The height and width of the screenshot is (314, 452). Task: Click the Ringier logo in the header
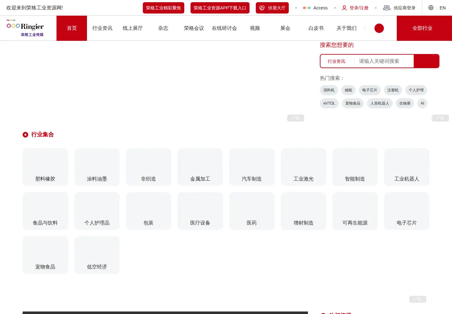pyautogui.click(x=25, y=28)
